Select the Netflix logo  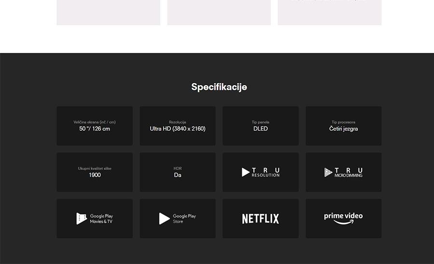[x=260, y=219]
